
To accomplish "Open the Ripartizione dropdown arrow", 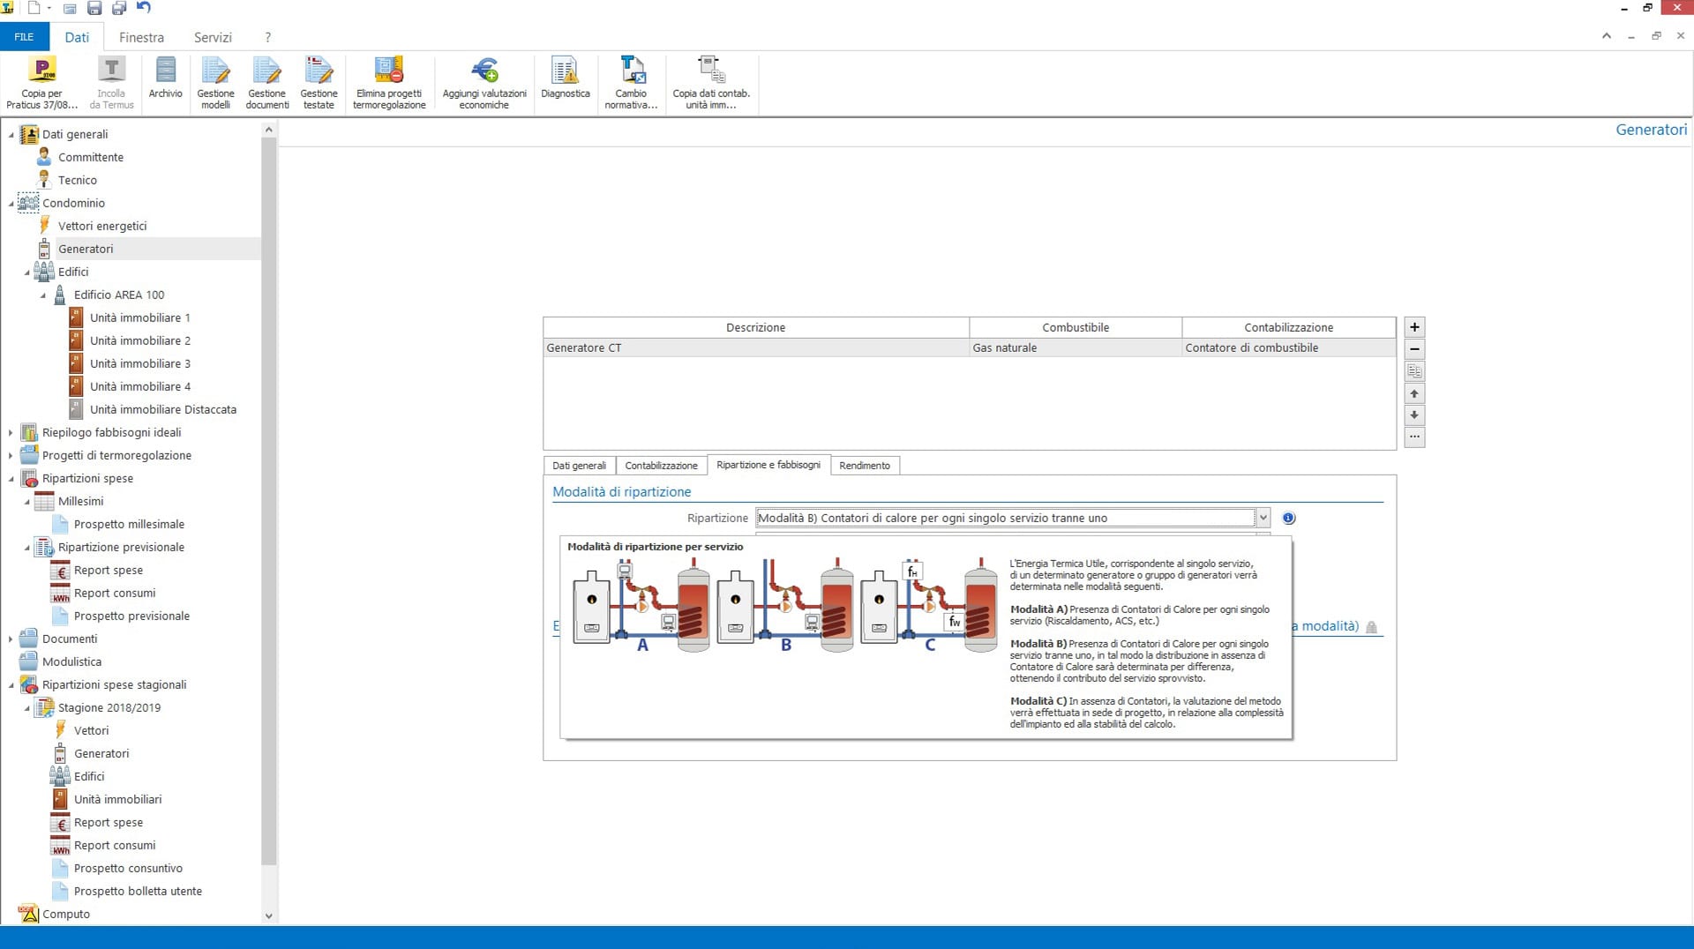I will (x=1263, y=519).
